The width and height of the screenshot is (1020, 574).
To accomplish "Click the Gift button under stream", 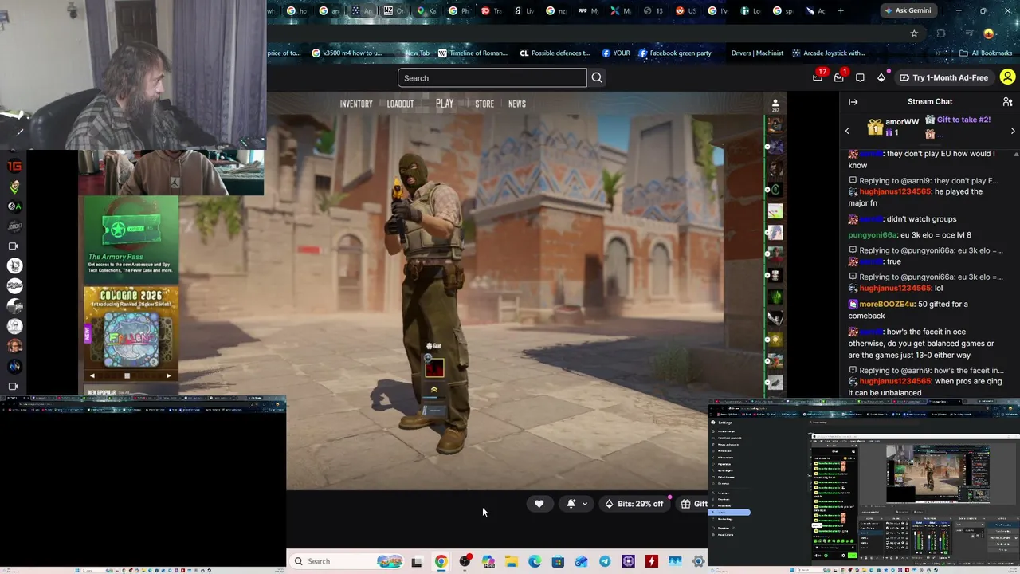I will (693, 504).
